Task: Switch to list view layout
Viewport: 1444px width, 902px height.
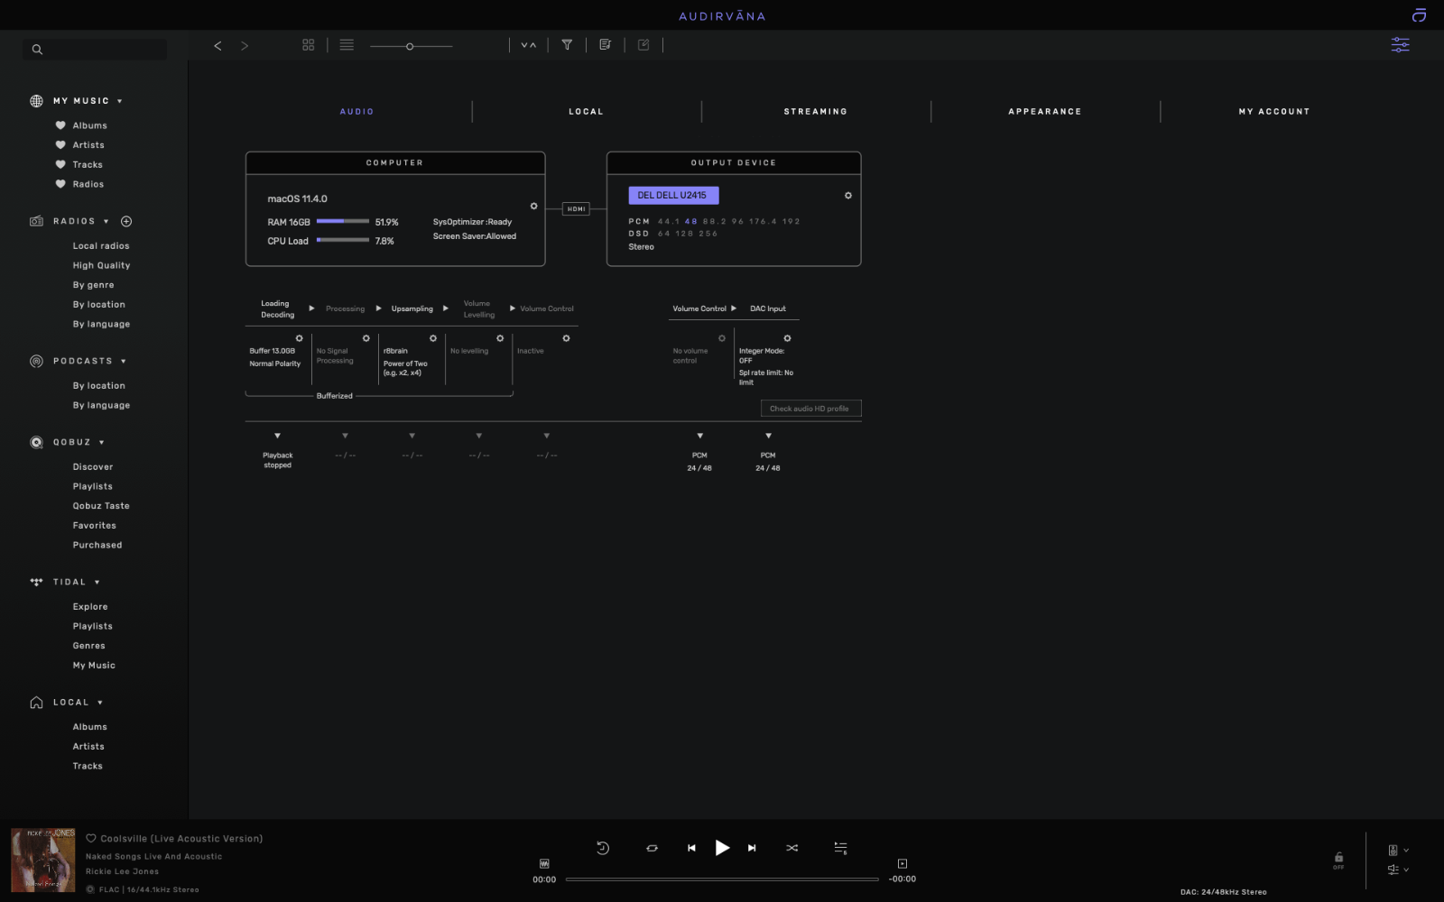Action: [347, 45]
